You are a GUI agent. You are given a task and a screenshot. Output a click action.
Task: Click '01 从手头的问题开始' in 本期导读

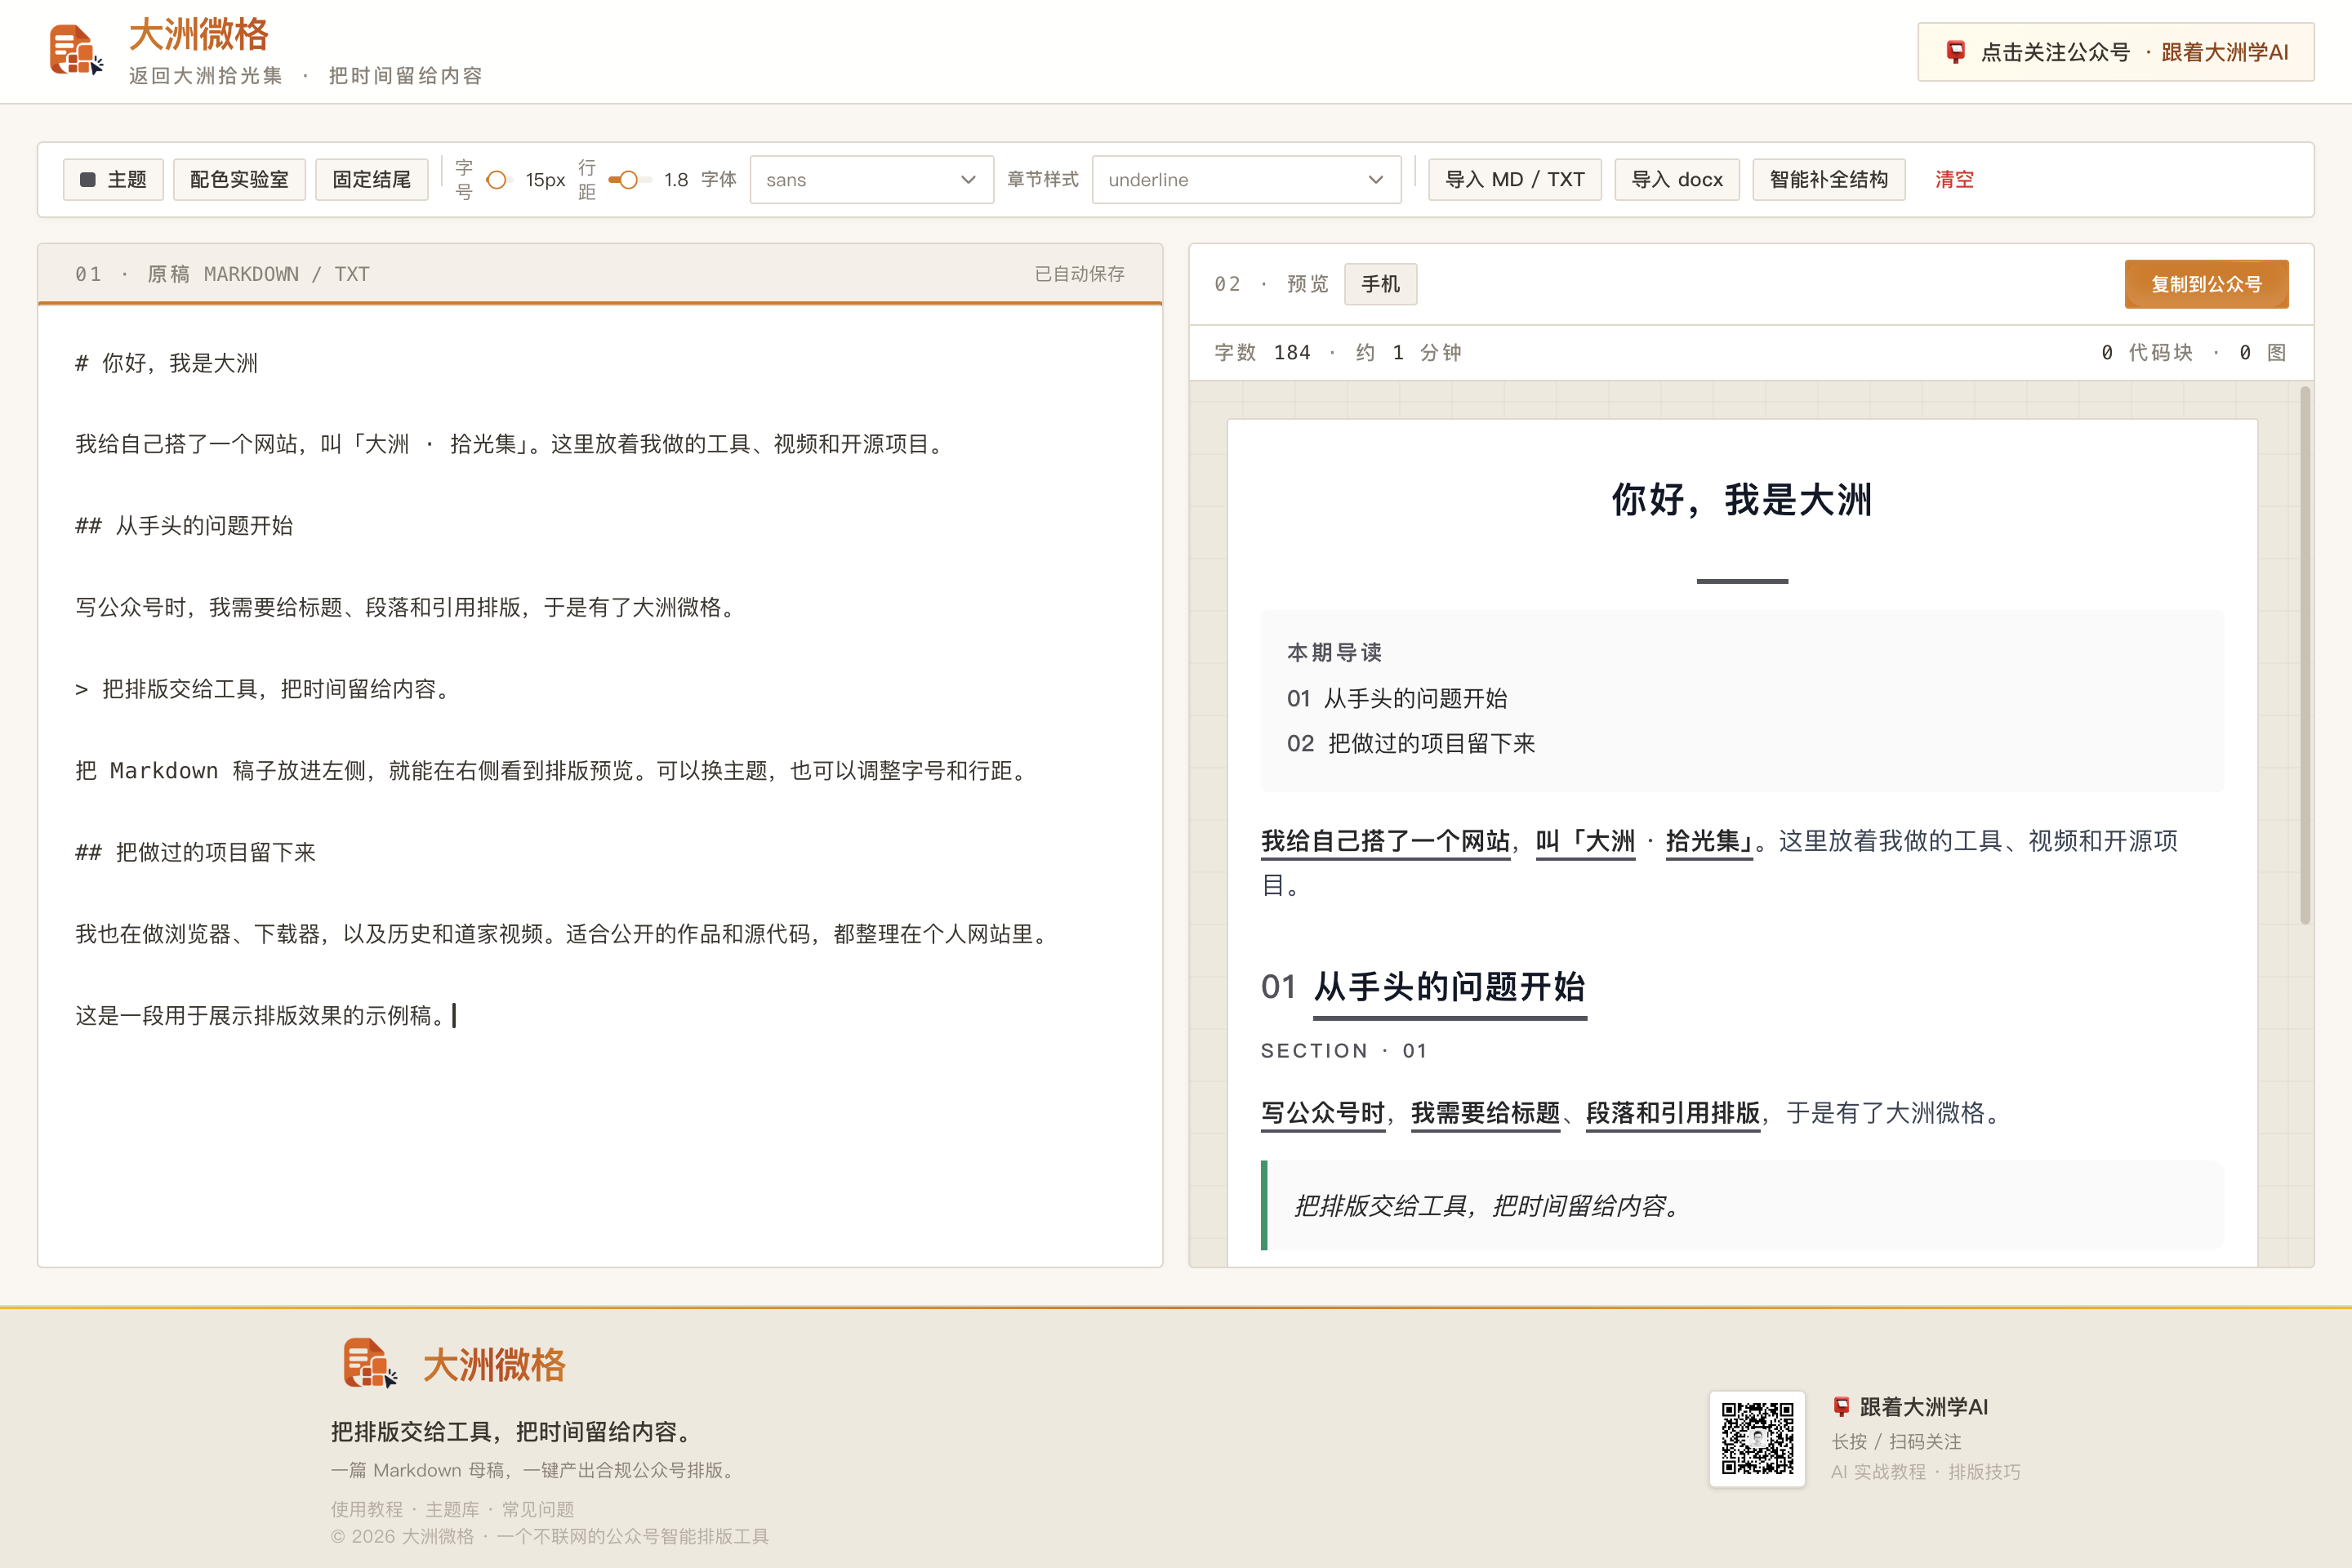click(x=1397, y=698)
